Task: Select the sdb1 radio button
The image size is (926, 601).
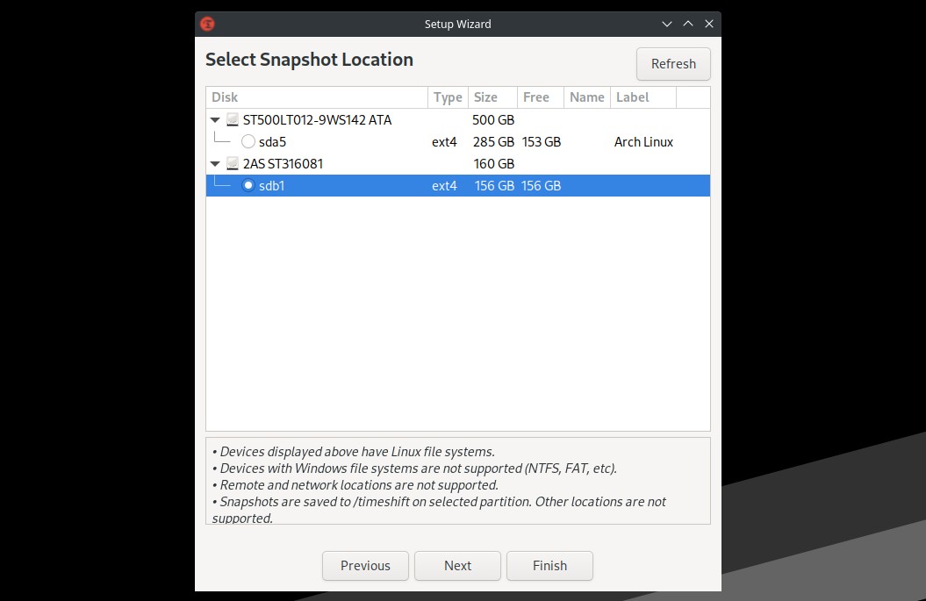Action: pyautogui.click(x=248, y=185)
